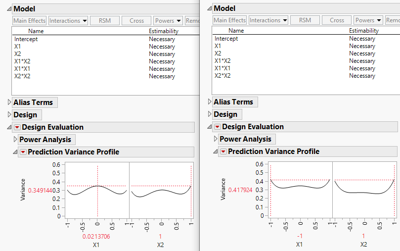Expand right Alias Terms section
The width and height of the screenshot is (400, 251).
210,102
